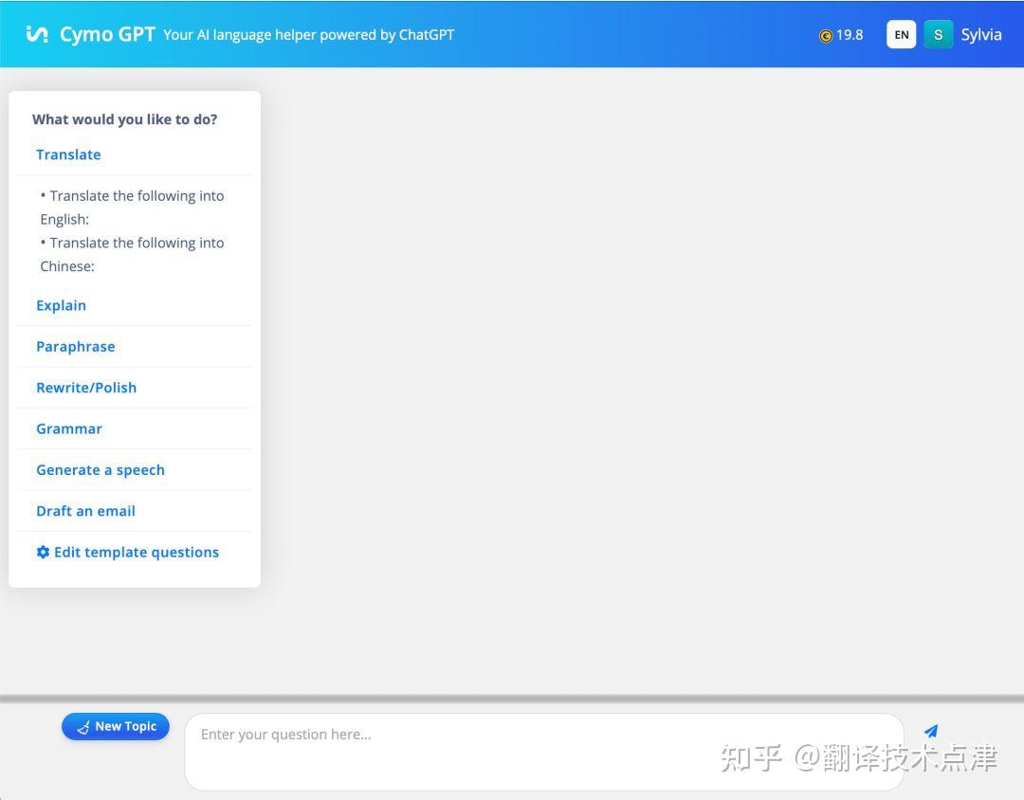Focus the 'Enter your question here...' field
This screenshot has width=1024, height=800.
tap(544, 751)
